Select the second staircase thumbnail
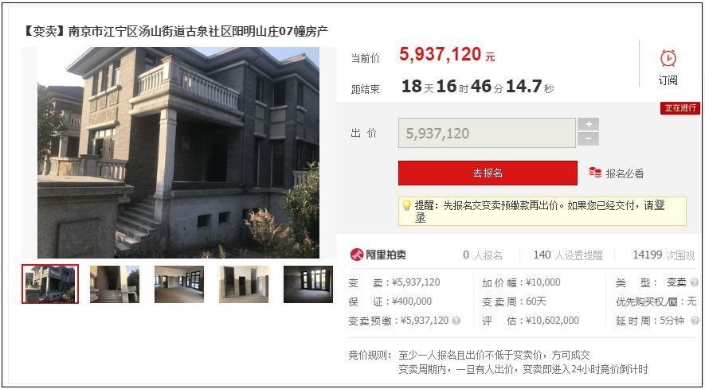The image size is (705, 389). coord(115,284)
